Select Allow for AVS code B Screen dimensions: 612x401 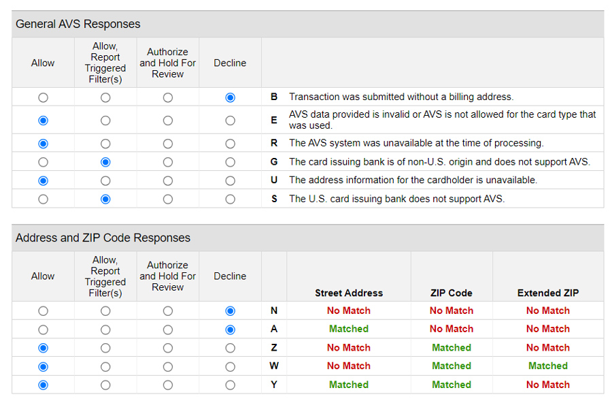point(43,97)
